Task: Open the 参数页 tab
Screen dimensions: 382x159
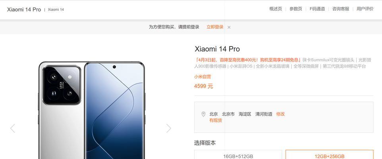Action: 296,9
